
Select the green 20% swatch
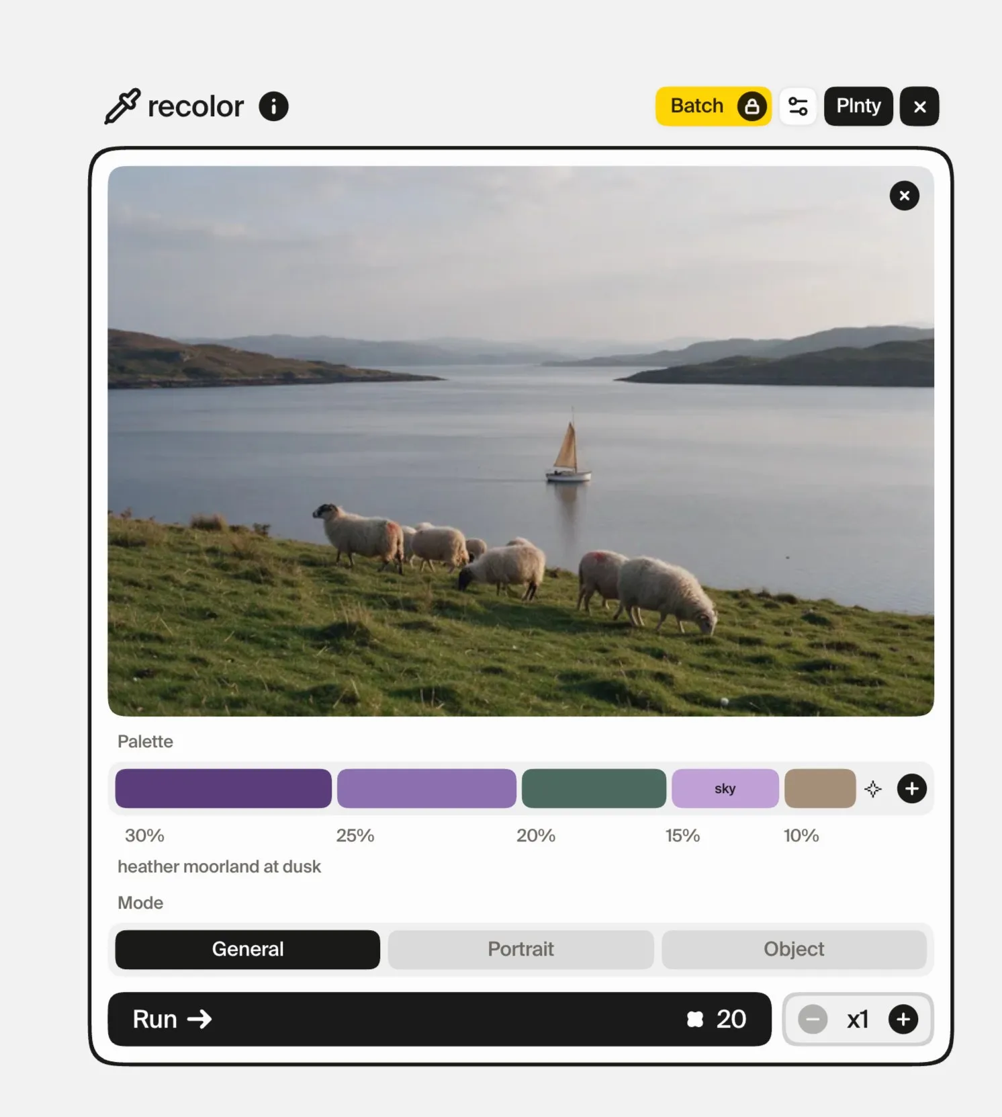click(594, 788)
